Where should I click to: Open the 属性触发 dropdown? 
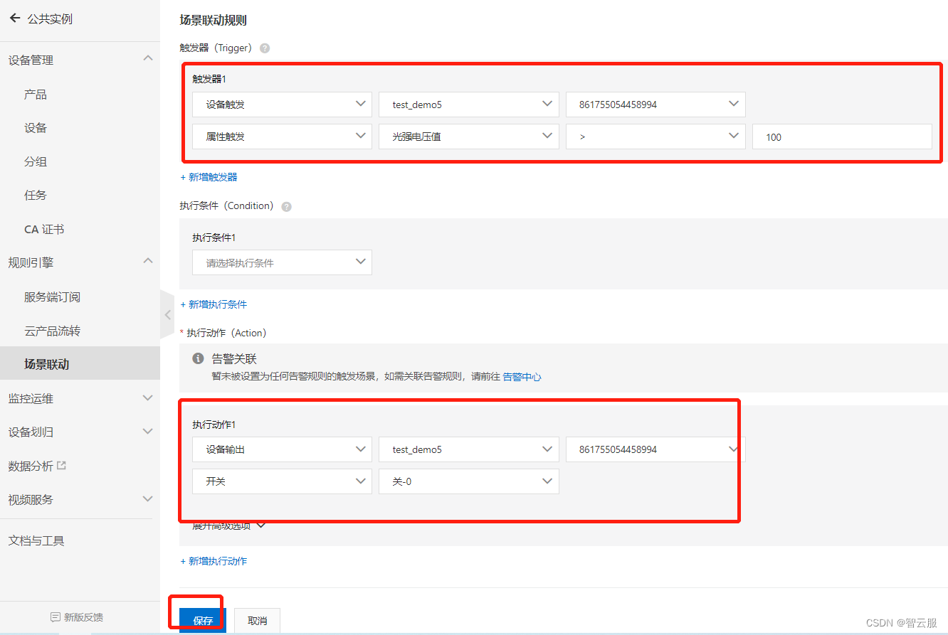[x=282, y=137]
